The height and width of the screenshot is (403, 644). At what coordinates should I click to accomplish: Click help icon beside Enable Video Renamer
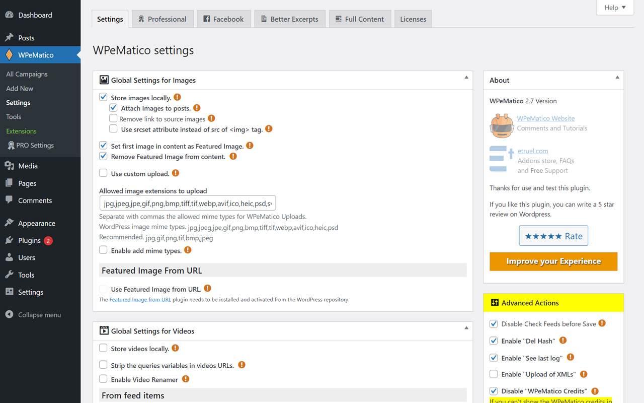pos(186,379)
